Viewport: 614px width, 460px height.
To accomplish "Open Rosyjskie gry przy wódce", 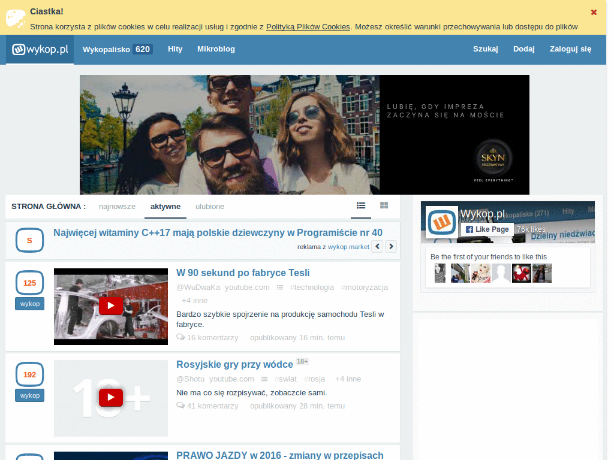I will [x=234, y=365].
